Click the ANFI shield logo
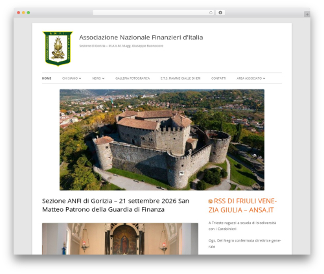The image size is (324, 274). [x=58, y=49]
